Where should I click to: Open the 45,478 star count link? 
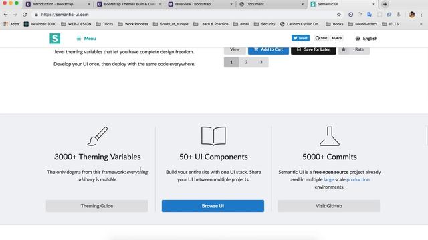click(336, 38)
